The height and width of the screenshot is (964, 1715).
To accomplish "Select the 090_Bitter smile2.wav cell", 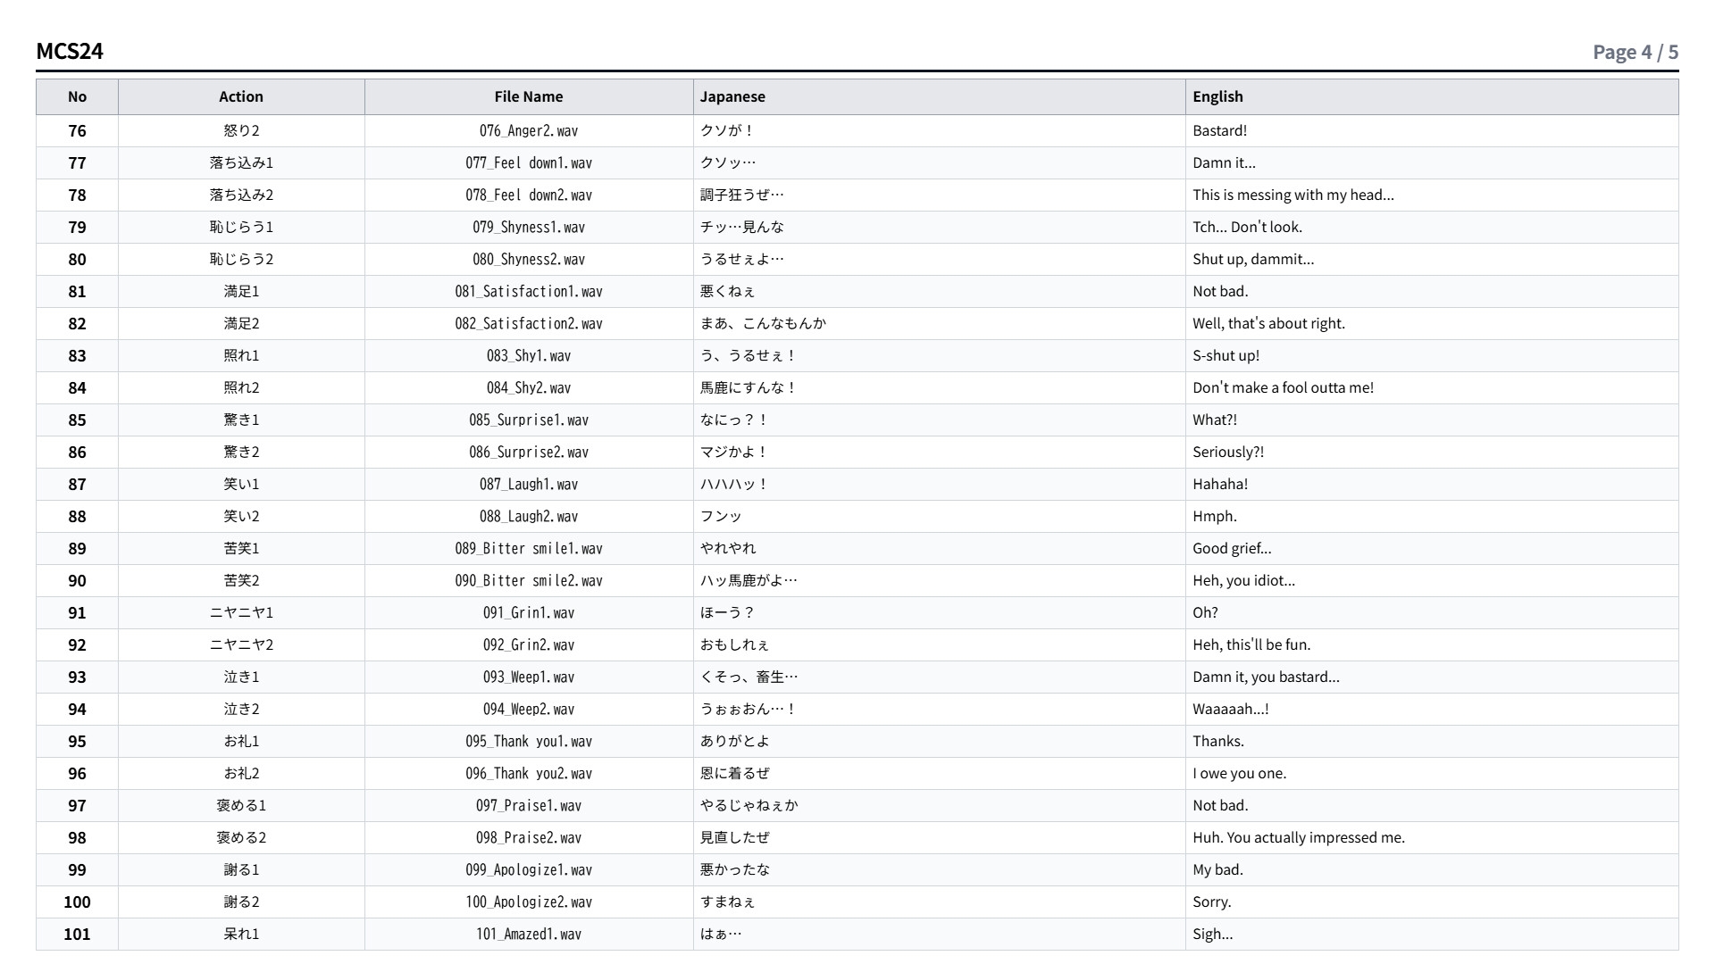I will click(529, 580).
